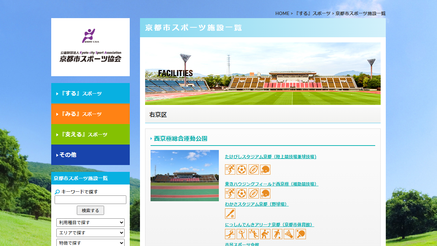This screenshot has width=437, height=246.
Task: Click rugby ball icon under 東寺ハウジングフィールド西京極
Action: (254, 193)
